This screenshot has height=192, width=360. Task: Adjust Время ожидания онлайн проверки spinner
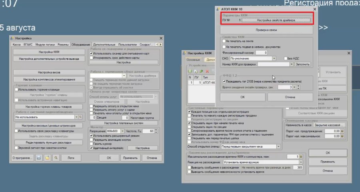(298, 87)
